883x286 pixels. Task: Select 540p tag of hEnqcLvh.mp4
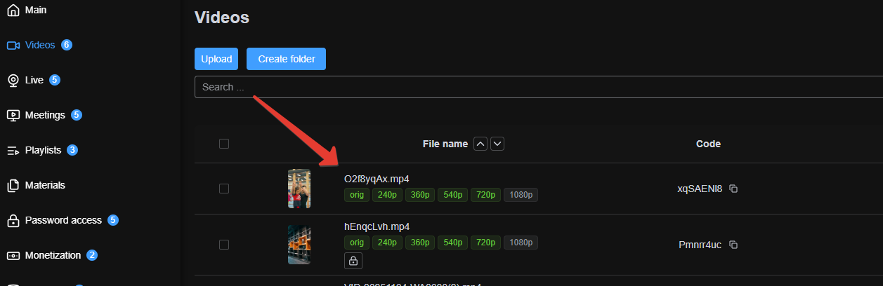click(x=452, y=243)
